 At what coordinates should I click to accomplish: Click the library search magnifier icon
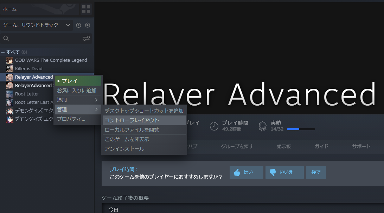click(x=6, y=38)
